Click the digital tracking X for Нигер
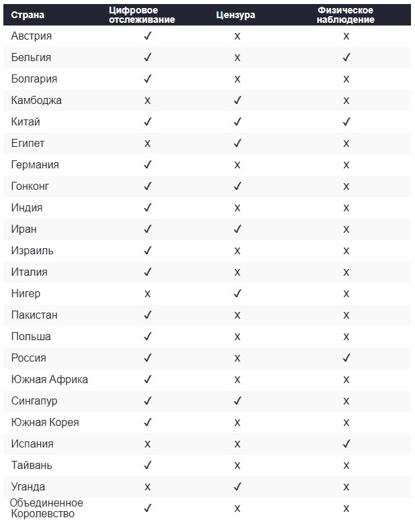This screenshot has width=415, height=532. [147, 294]
